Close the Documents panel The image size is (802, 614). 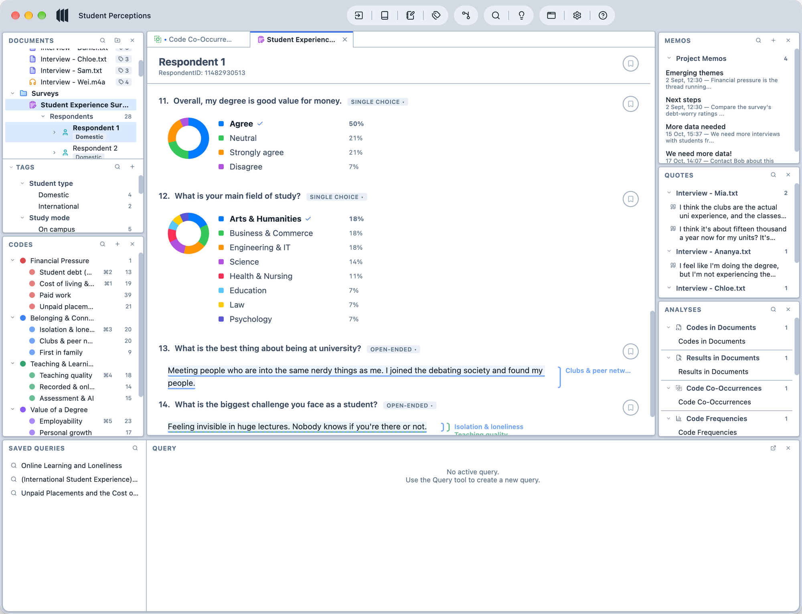(x=132, y=41)
